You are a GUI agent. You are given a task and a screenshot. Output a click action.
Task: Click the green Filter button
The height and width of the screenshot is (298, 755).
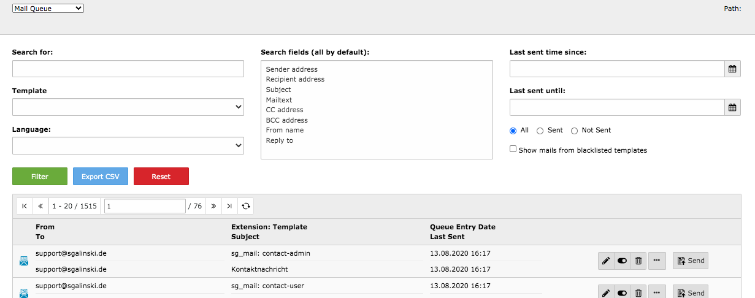click(x=40, y=177)
